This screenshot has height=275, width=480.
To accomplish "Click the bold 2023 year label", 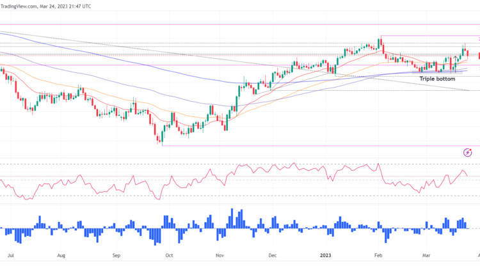I will (326, 255).
